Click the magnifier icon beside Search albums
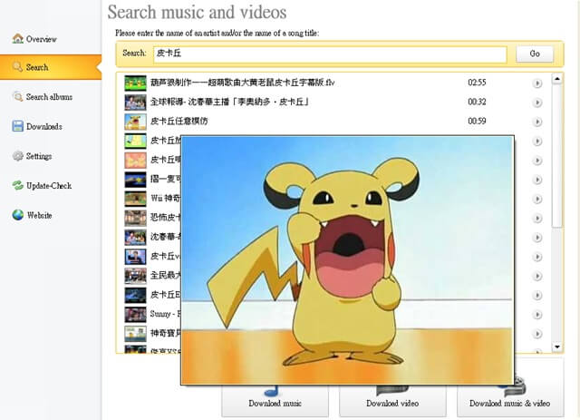The width and height of the screenshot is (580, 420). (x=18, y=97)
